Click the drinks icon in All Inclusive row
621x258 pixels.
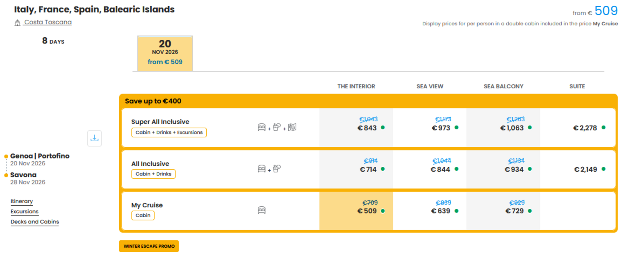tap(277, 169)
